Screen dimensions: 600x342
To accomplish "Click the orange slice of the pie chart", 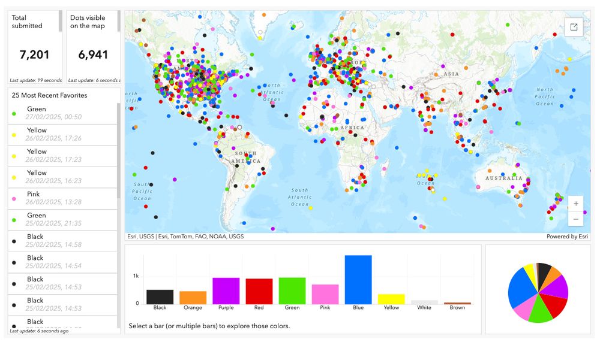I will click(550, 276).
